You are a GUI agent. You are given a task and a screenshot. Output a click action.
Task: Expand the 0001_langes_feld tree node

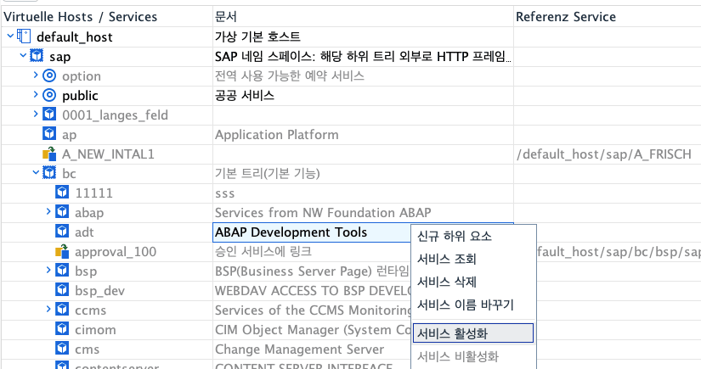(x=36, y=114)
